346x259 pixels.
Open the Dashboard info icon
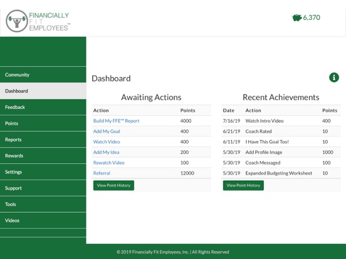point(334,78)
